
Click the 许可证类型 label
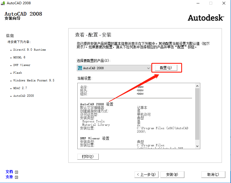click(x=89, y=114)
